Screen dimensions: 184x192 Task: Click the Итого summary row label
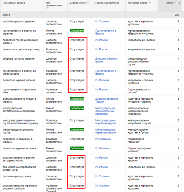point(6,15)
